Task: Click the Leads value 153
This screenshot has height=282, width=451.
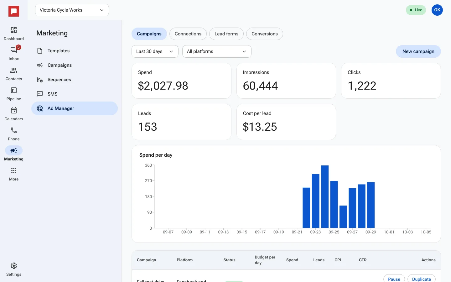Action: pos(148,127)
